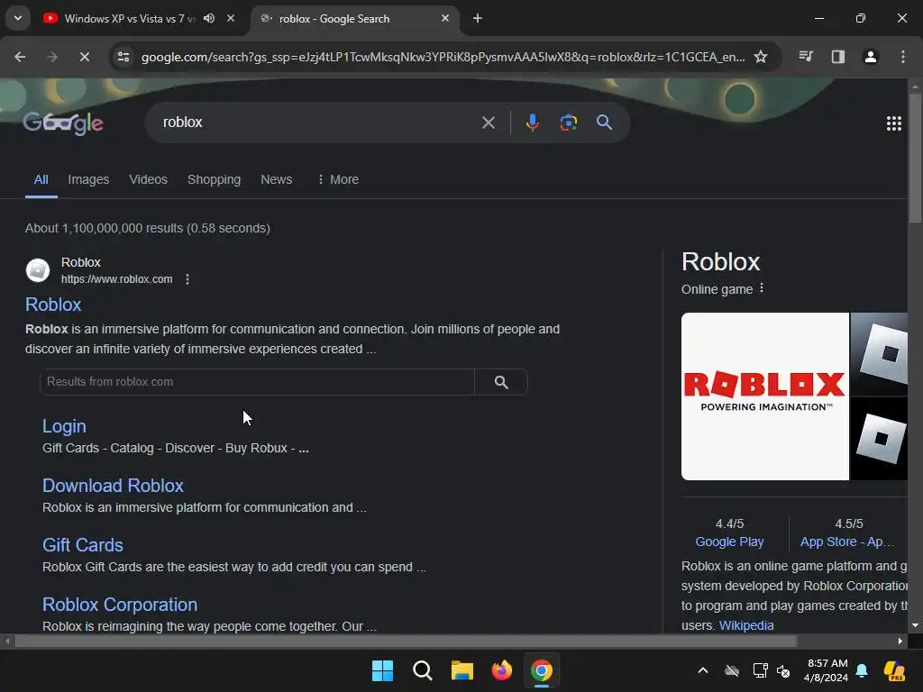Close the Windows XP vs Vista tab

coord(231,18)
